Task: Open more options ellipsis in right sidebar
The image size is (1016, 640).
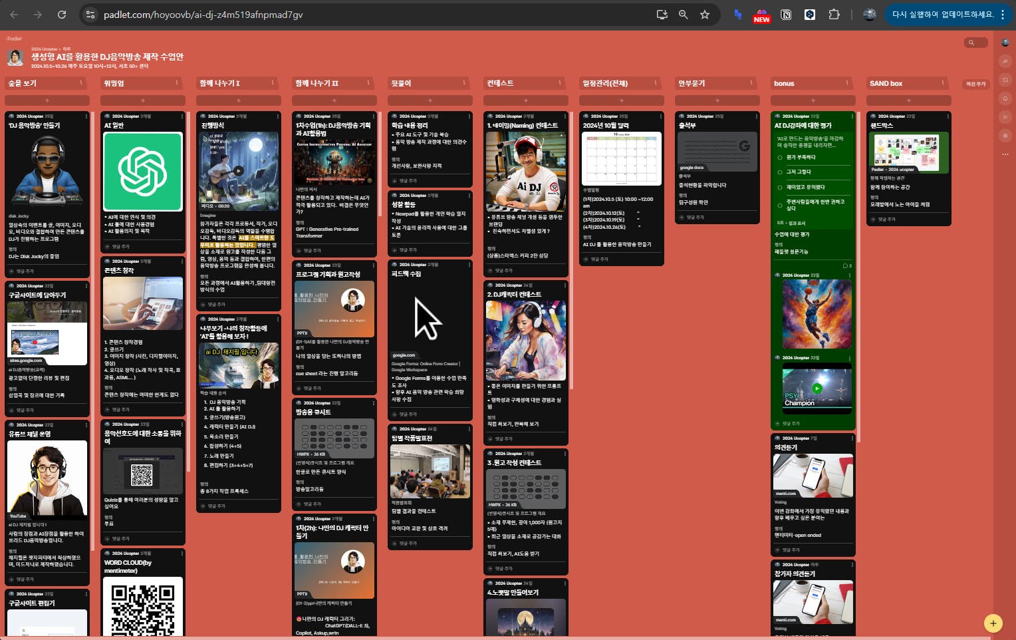Action: tap(1005, 154)
